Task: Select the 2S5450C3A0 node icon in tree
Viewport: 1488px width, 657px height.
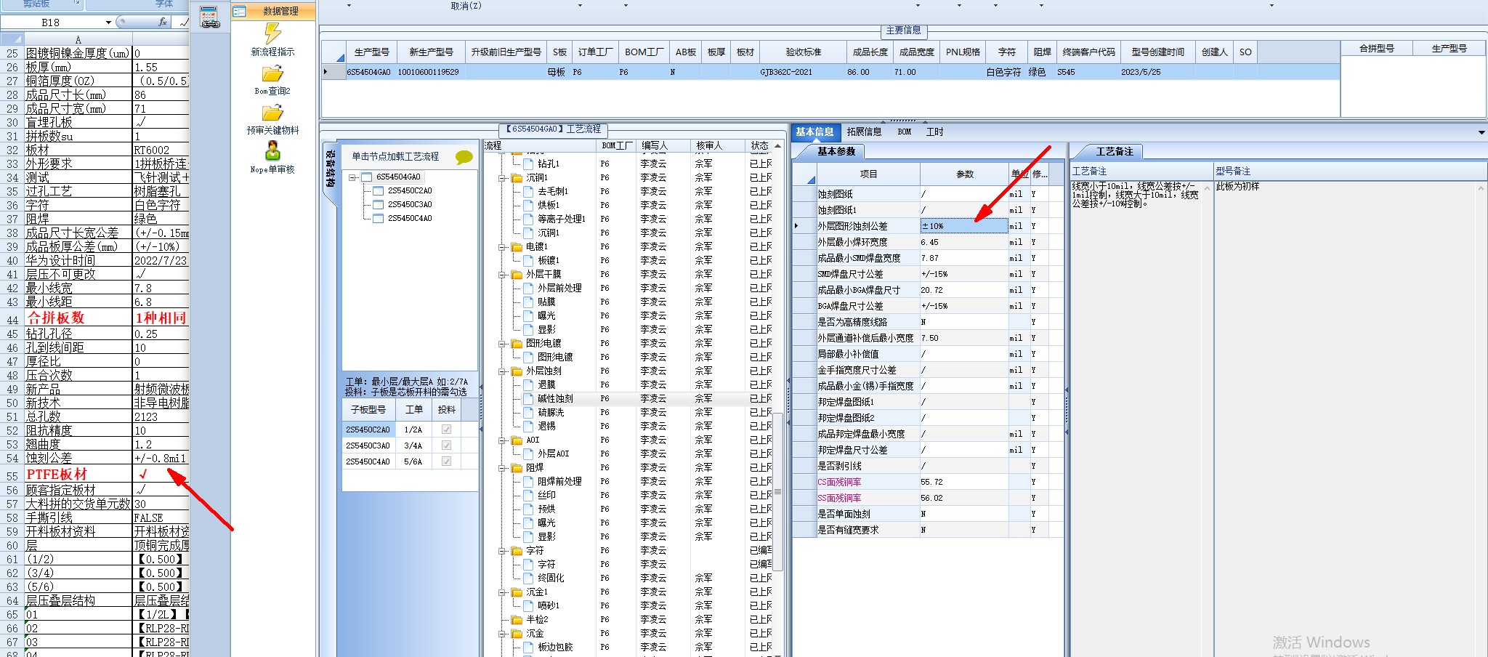Action: 378,204
